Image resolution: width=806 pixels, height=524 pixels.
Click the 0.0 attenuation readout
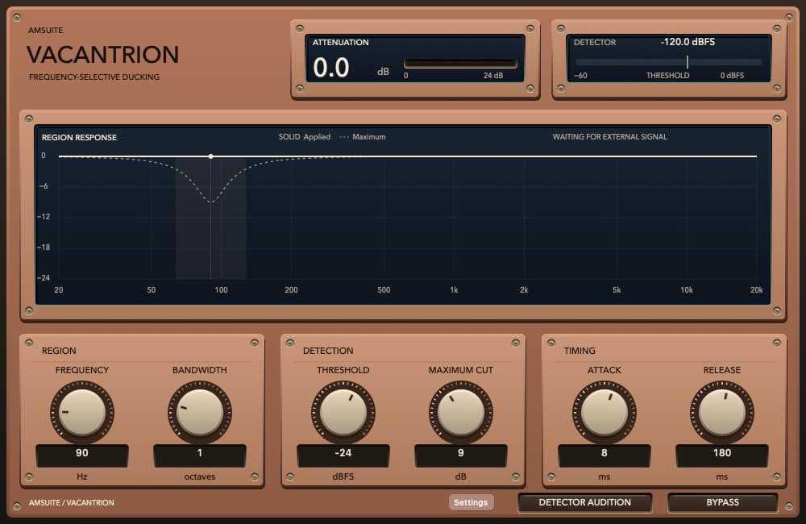coord(331,68)
